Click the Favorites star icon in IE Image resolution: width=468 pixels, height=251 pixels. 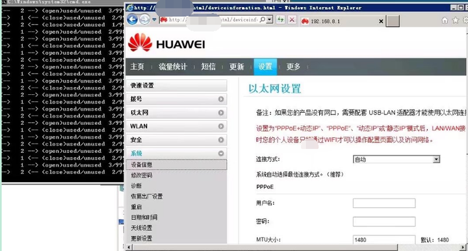coord(456,20)
